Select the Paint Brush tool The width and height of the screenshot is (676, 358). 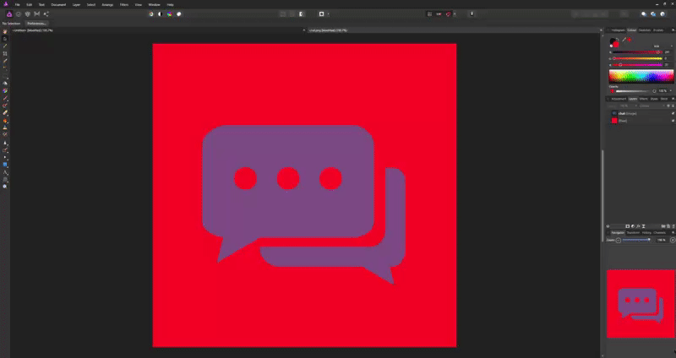pos(5,98)
